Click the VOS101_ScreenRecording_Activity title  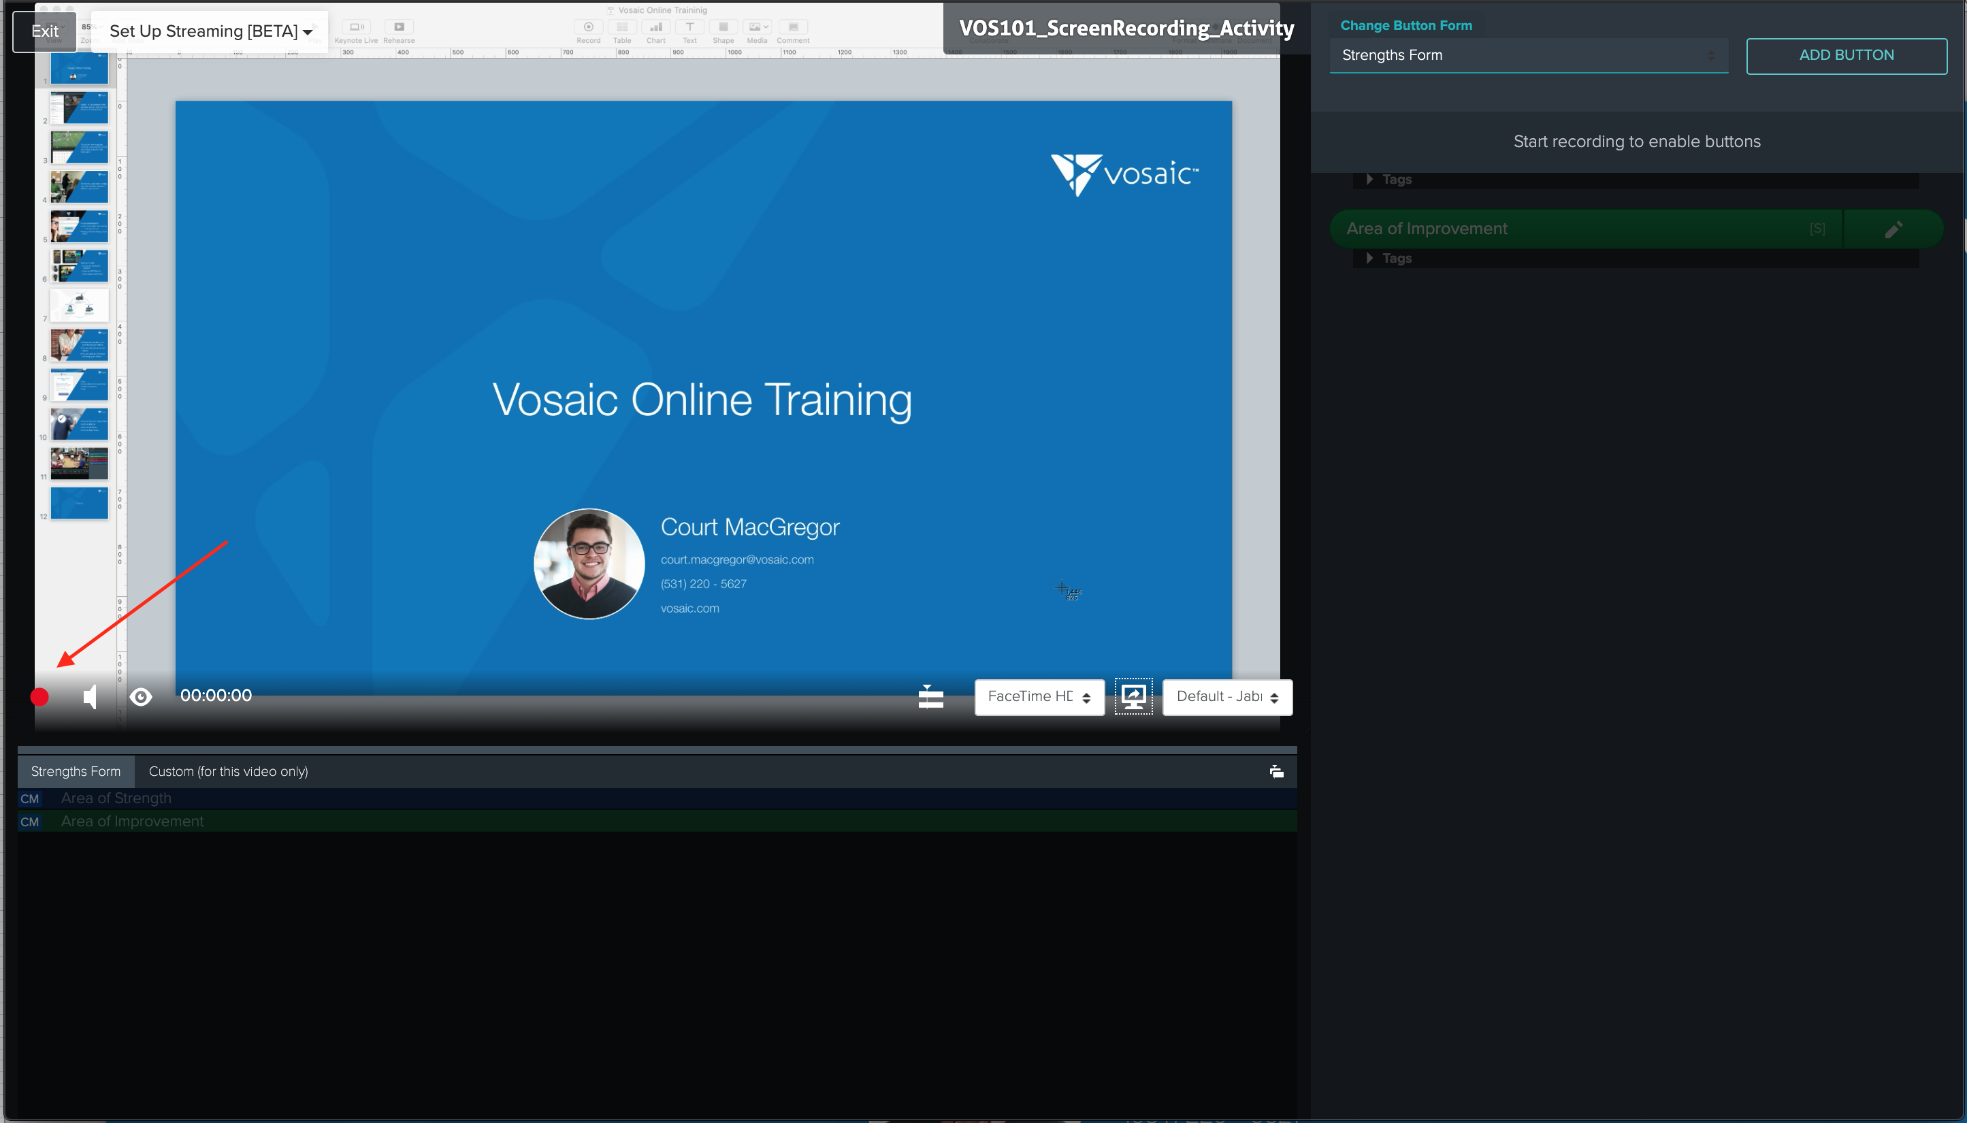(x=1126, y=29)
